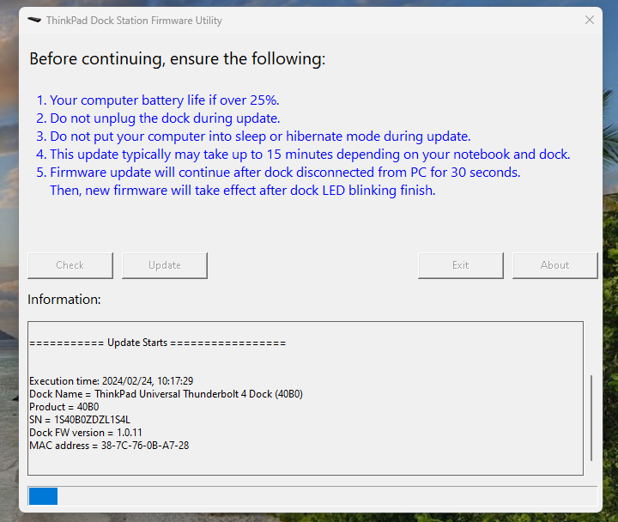Click the 'disconnected from PC for 30 seconds' line
The height and width of the screenshot is (522, 618).
[x=278, y=173]
